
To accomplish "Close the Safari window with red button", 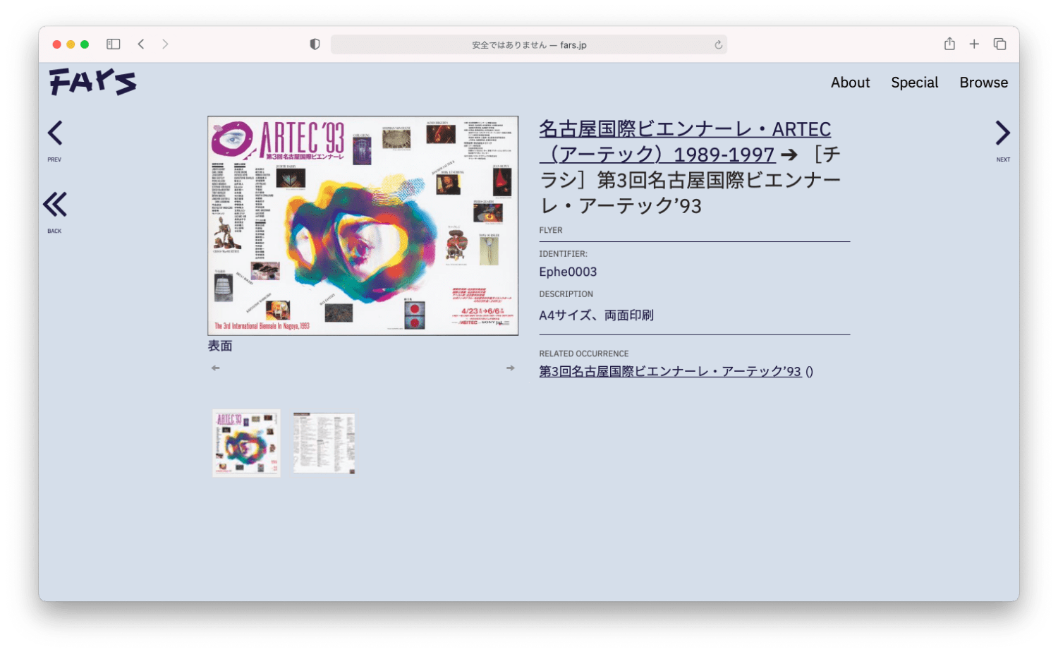I will [x=56, y=44].
